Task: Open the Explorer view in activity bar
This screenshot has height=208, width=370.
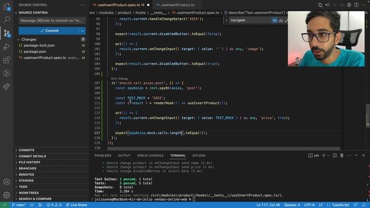Action: [6, 6]
